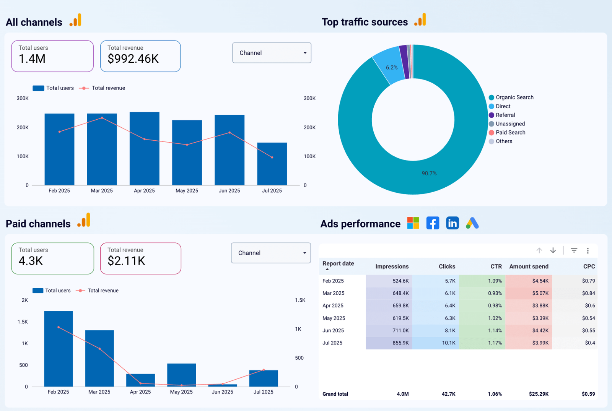Select Paid Search in the donut legend
This screenshot has height=411, width=612.
pyautogui.click(x=507, y=133)
